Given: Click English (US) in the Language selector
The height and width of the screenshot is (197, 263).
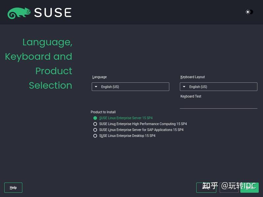Looking at the screenshot, I should 110,87.
